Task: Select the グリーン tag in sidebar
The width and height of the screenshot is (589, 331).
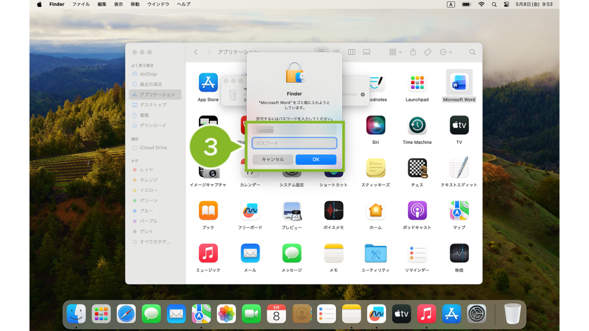Action: [x=155, y=201]
